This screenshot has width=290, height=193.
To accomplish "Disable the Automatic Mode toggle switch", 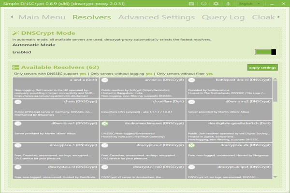I will 265,52.
